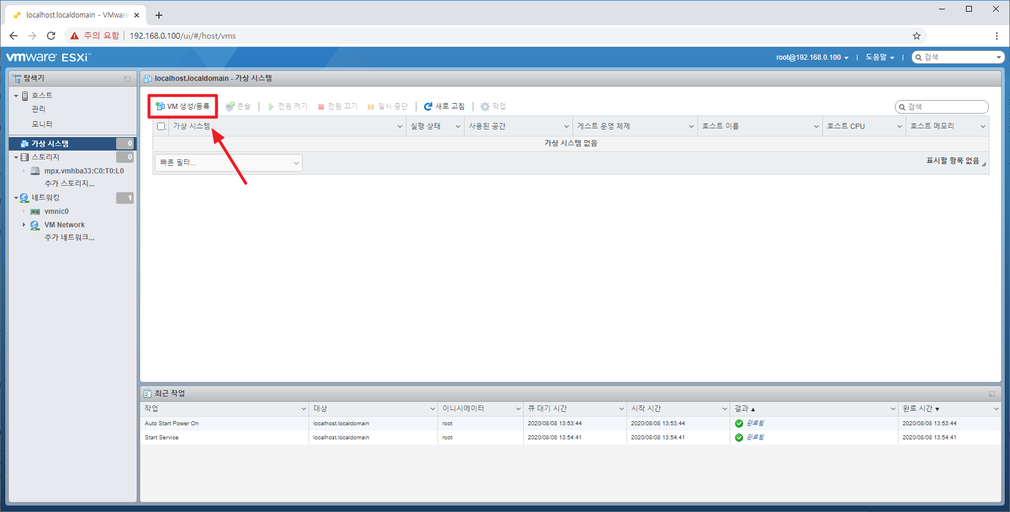Click the Auto Start Power On task row
The image size is (1010, 512).
(571, 423)
